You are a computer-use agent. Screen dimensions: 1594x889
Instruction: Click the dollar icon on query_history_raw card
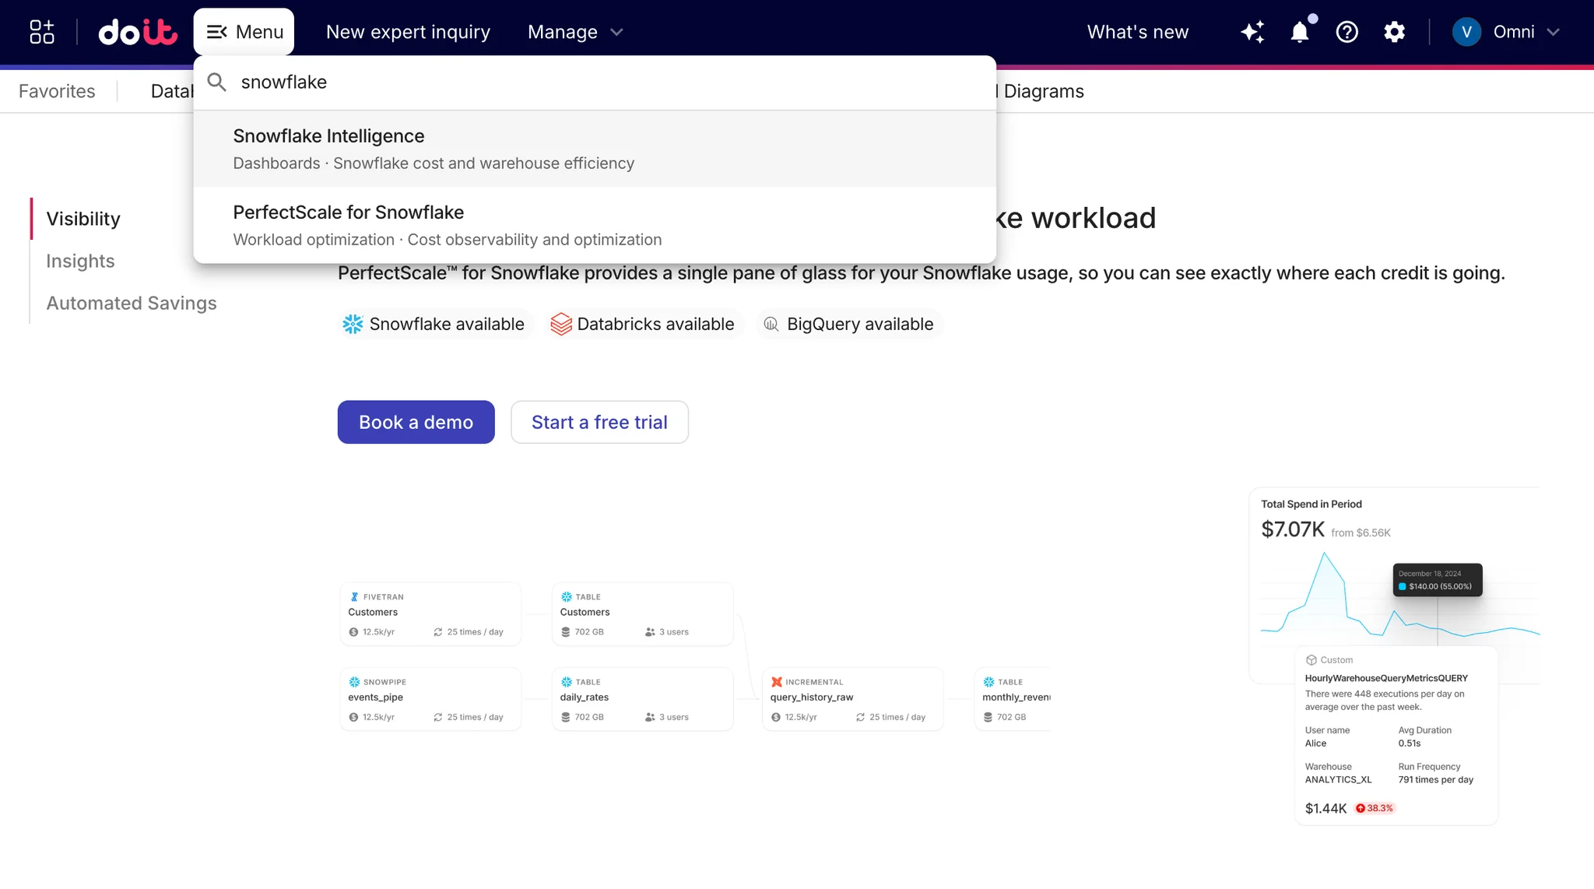776,717
